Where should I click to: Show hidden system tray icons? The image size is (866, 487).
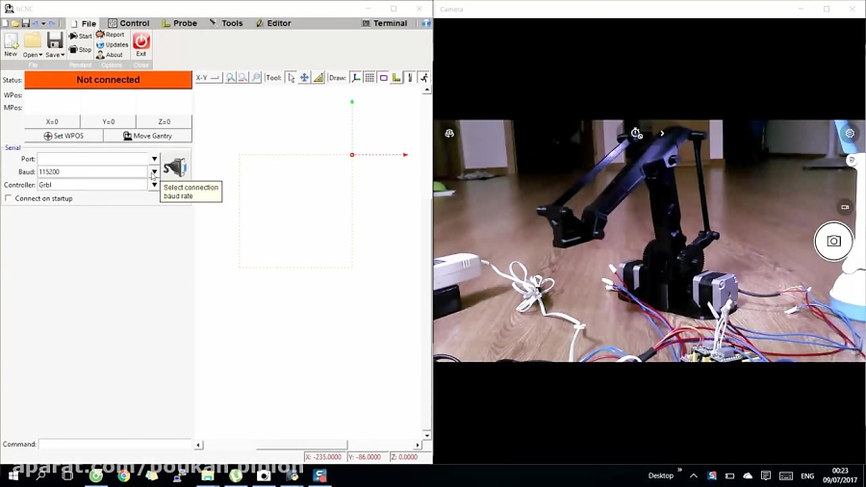pos(694,475)
